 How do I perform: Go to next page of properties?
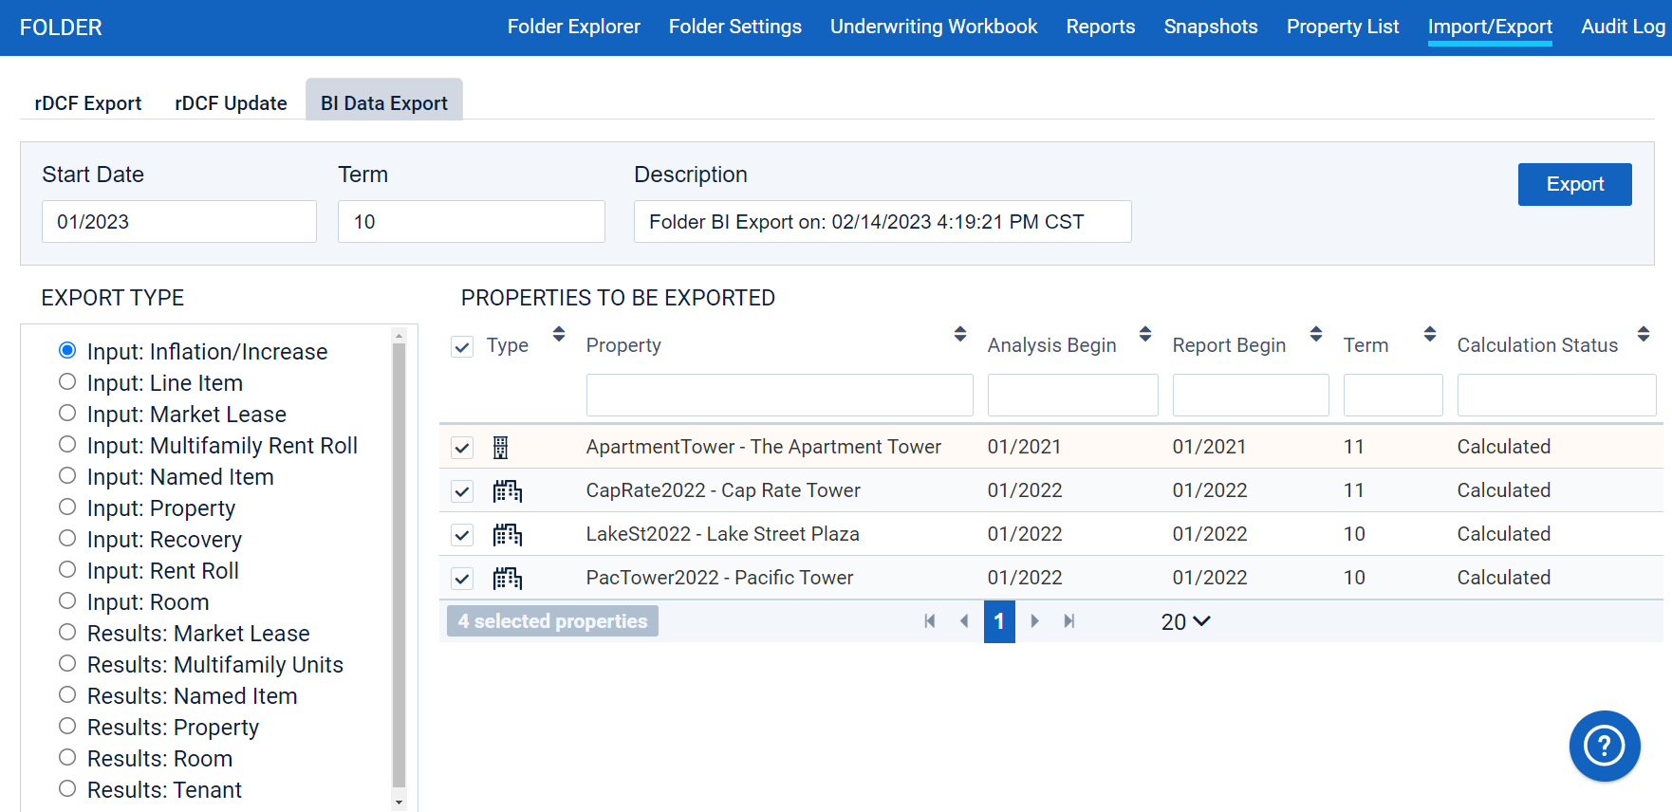click(x=1034, y=621)
